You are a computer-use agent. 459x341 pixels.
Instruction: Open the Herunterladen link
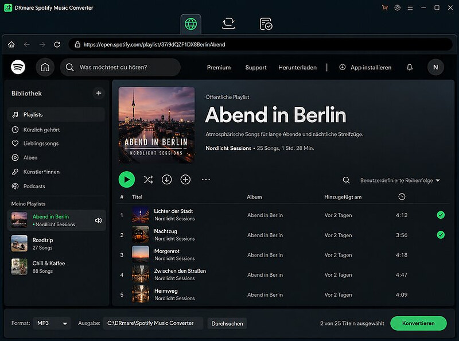297,67
